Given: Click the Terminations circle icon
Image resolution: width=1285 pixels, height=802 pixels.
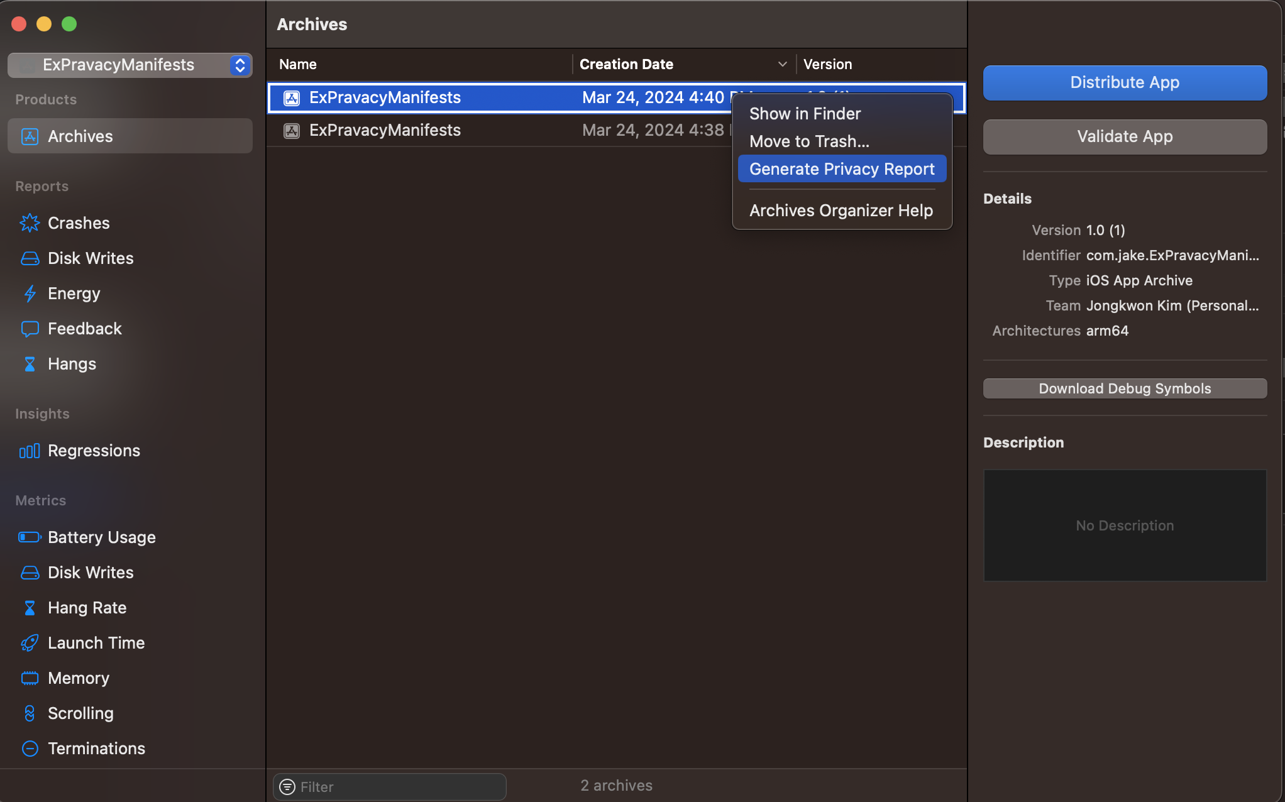Looking at the screenshot, I should pyautogui.click(x=30, y=749).
